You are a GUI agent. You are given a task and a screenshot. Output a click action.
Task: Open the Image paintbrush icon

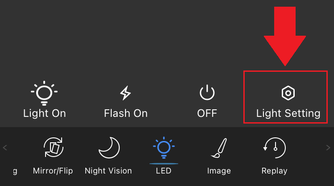[x=219, y=148]
